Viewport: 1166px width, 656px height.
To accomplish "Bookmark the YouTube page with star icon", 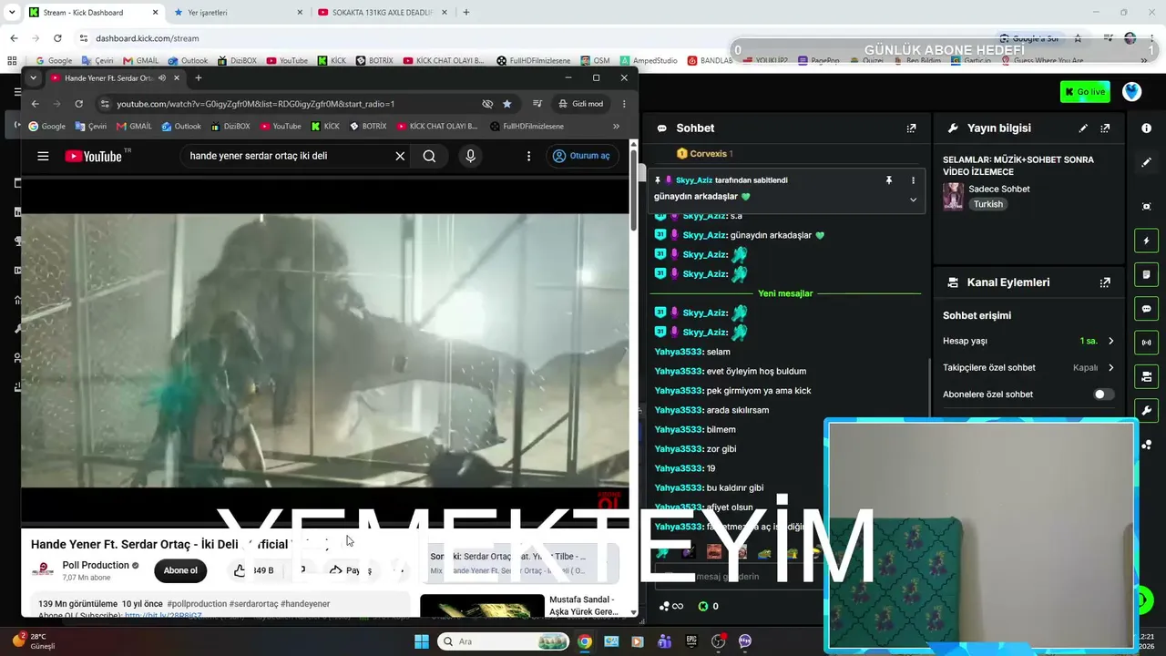I will 507,104.
